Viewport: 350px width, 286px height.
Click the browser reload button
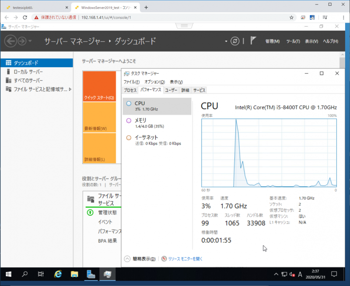coord(25,17)
